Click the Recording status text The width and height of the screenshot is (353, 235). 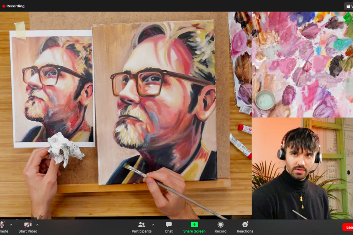click(x=16, y=6)
